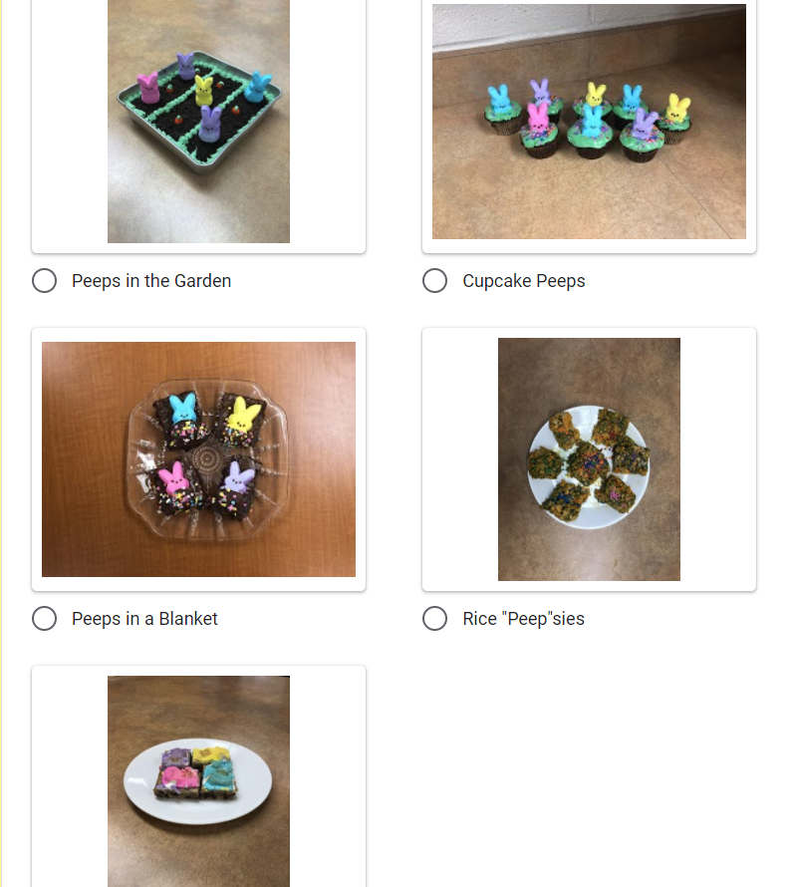Viewport: 794px width, 887px height.
Task: Open the rice crispy treats plate photo
Action: (590, 459)
